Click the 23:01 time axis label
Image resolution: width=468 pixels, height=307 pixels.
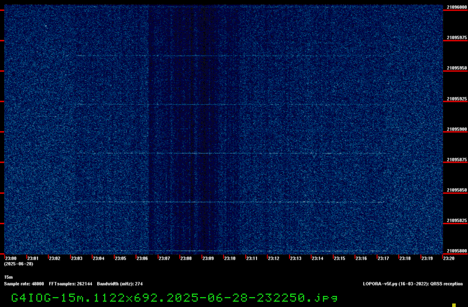(33, 258)
